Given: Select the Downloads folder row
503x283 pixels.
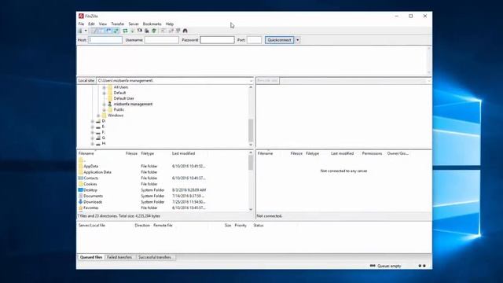Looking at the screenshot, I should point(163,202).
